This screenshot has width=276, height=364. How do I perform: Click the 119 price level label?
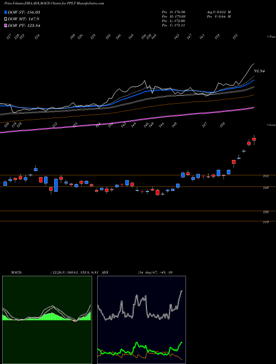click(266, 222)
